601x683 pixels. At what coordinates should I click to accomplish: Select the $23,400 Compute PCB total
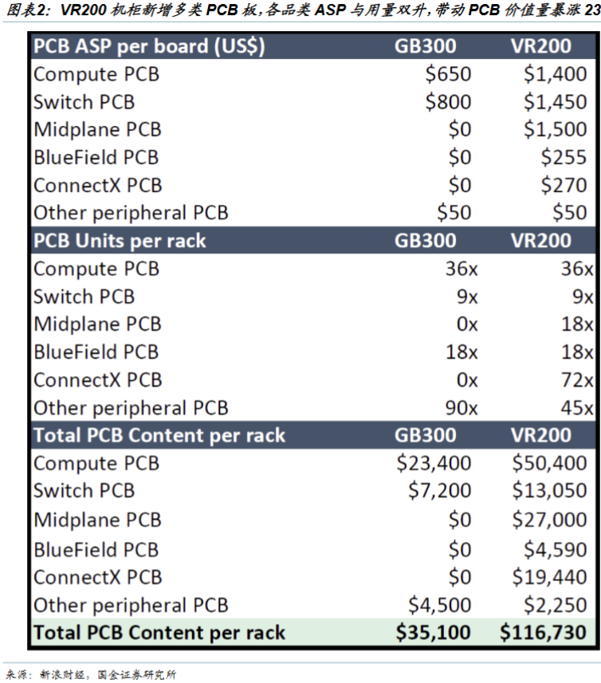[434, 463]
